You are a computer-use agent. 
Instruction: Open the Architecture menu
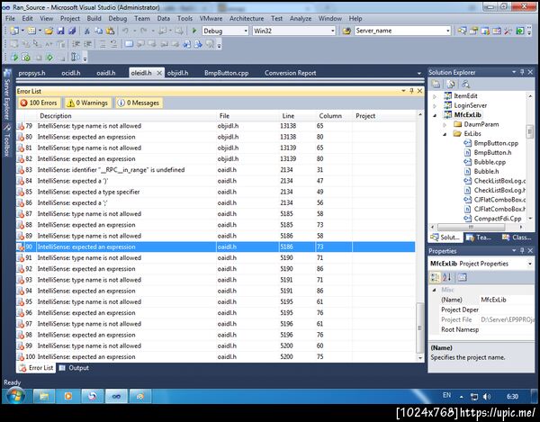point(247,19)
